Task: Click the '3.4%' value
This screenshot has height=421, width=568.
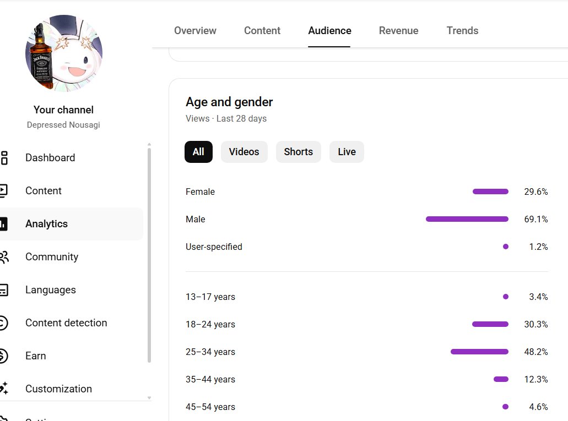Action: [538, 297]
